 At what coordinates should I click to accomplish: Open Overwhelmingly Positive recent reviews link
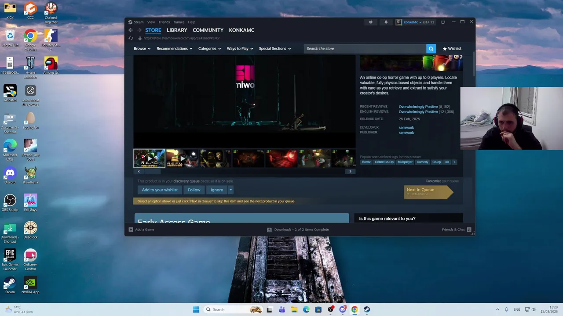pos(418,107)
